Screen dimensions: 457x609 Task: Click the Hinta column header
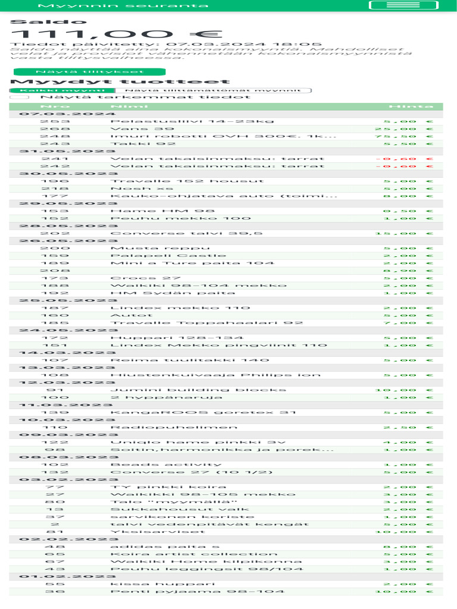pyautogui.click(x=411, y=106)
